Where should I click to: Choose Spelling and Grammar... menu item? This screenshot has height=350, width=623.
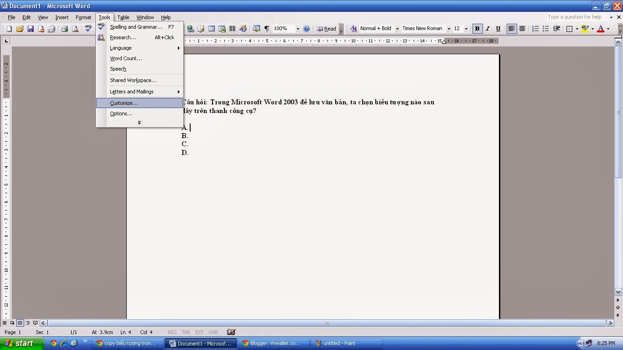[x=140, y=27]
